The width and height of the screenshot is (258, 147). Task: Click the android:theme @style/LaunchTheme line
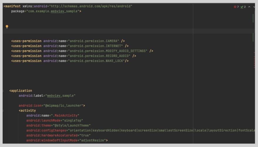coord(58,126)
